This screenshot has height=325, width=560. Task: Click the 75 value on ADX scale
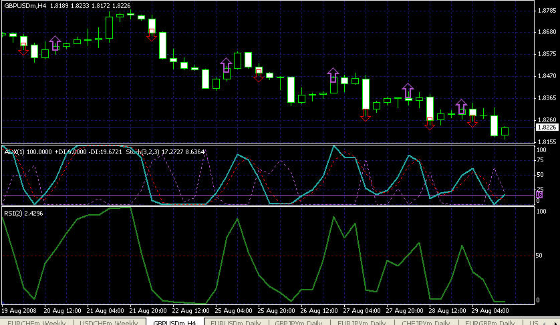tap(541, 160)
